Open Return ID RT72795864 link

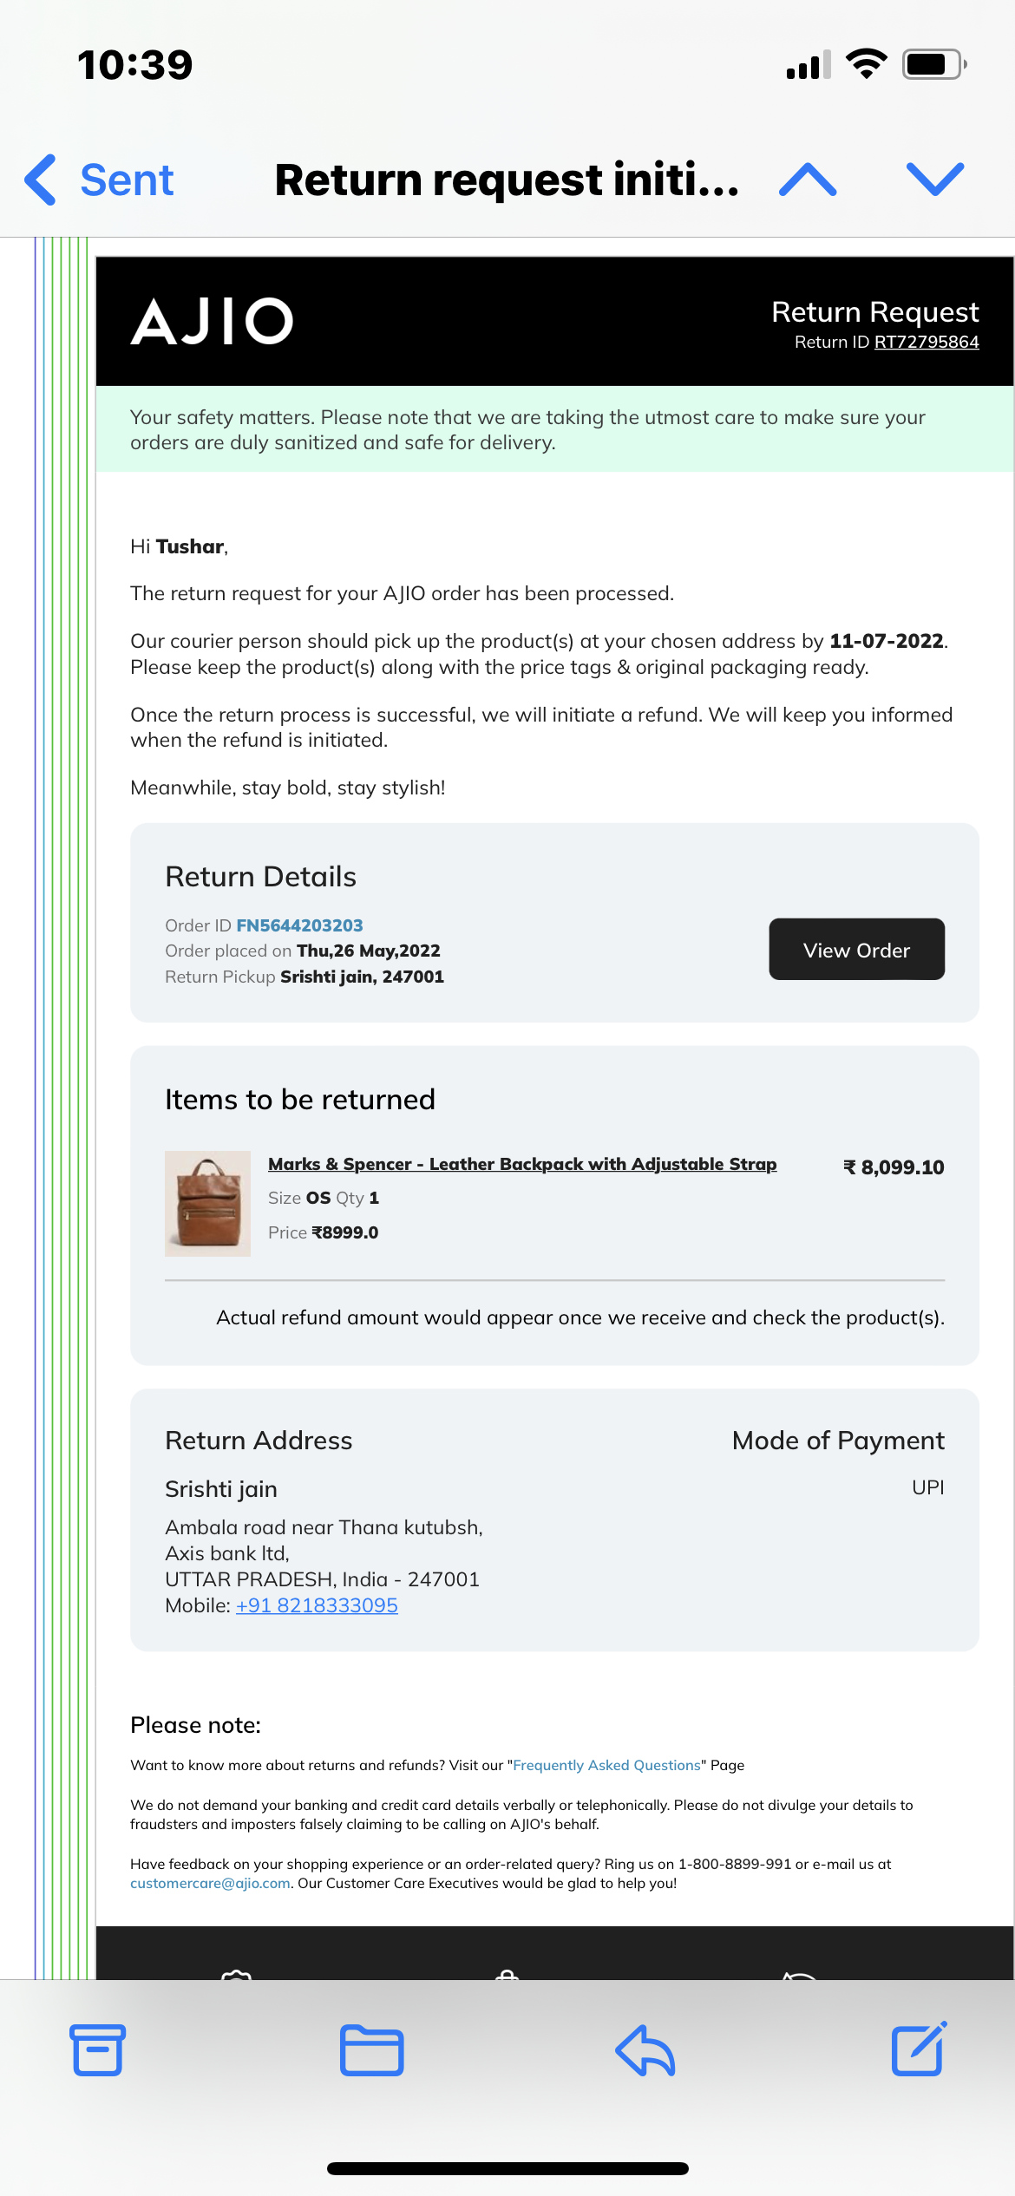click(x=926, y=342)
